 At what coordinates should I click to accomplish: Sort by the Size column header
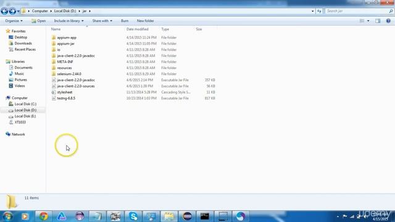pos(199,29)
